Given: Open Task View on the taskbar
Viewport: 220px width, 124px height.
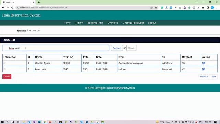Looking at the screenshot, I should coord(18,122).
